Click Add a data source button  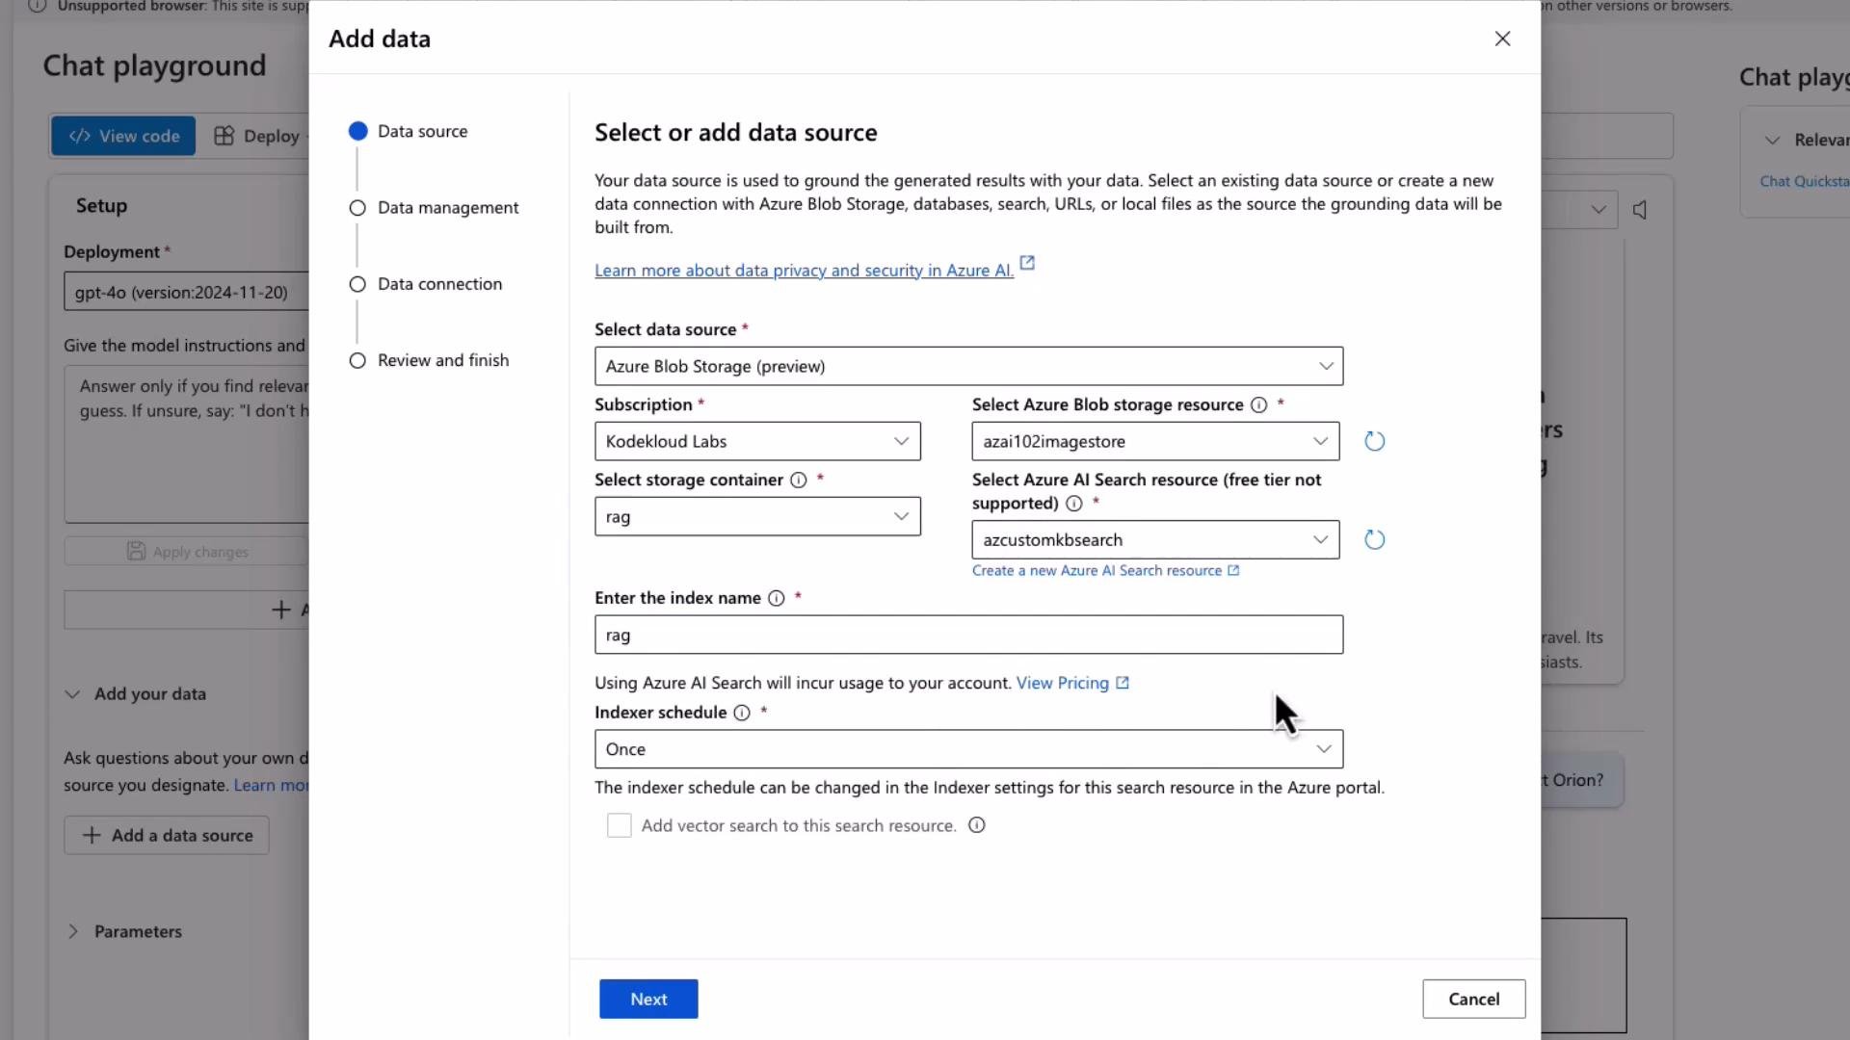167,836
